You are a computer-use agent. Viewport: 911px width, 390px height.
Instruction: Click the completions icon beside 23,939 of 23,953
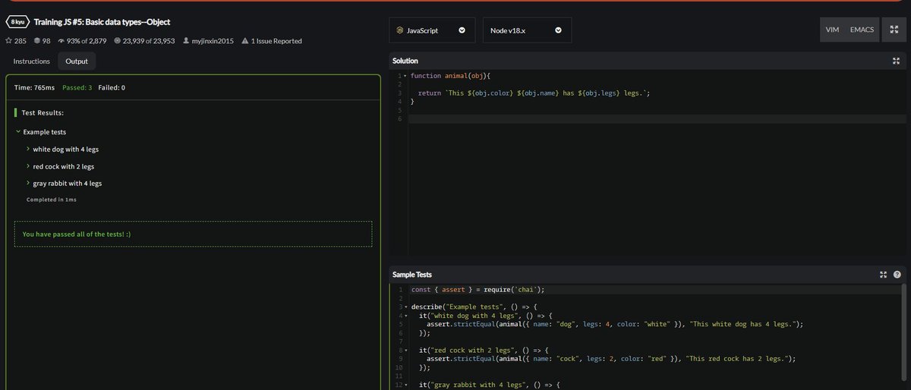(116, 41)
